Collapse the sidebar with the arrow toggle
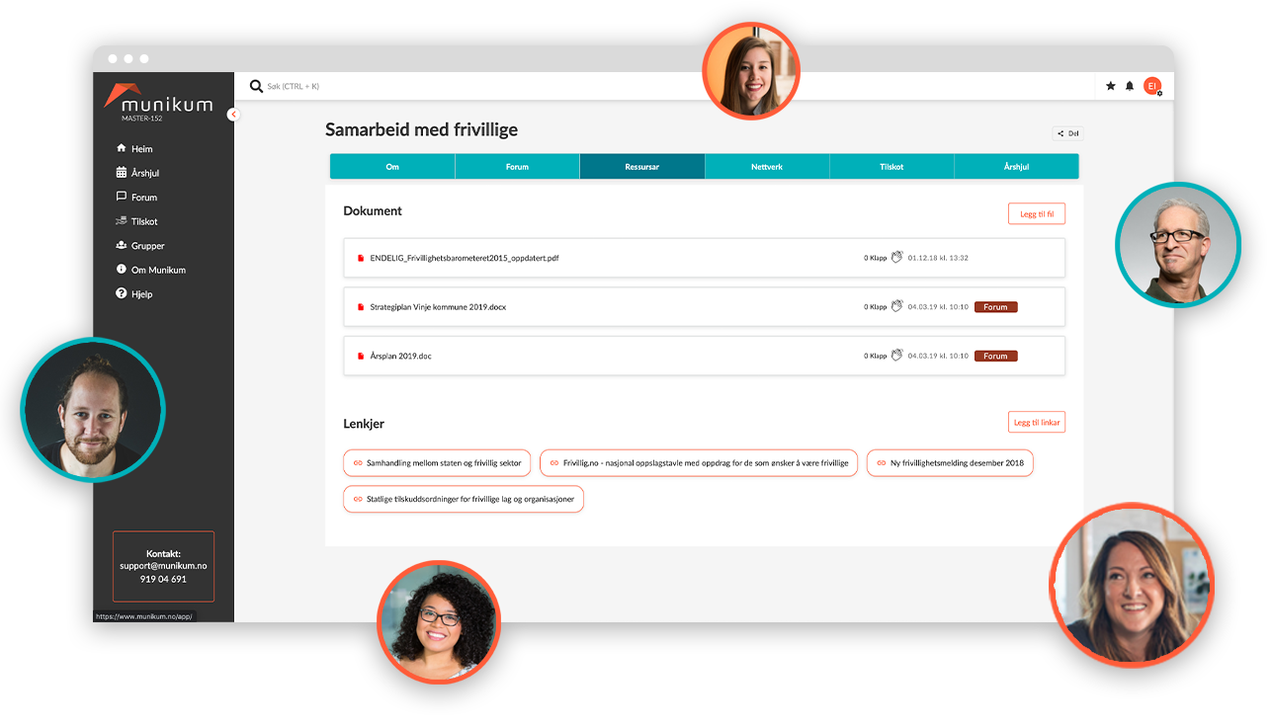This screenshot has width=1273, height=727. [233, 115]
